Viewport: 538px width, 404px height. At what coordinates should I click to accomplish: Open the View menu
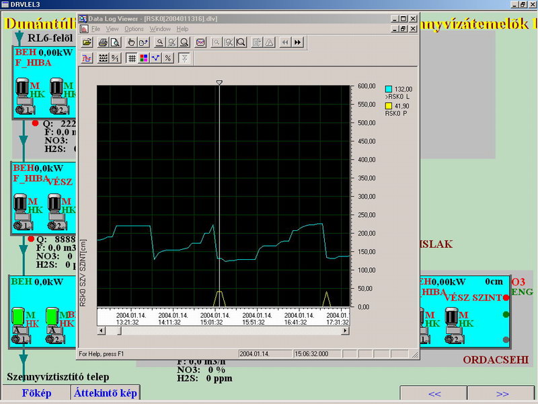coord(112,29)
